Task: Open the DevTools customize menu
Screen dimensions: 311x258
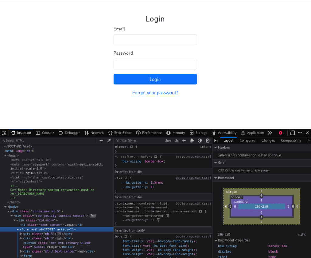Action: click(x=300, y=133)
